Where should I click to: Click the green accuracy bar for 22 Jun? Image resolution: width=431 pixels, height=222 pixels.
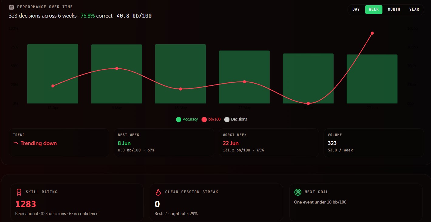click(372, 79)
